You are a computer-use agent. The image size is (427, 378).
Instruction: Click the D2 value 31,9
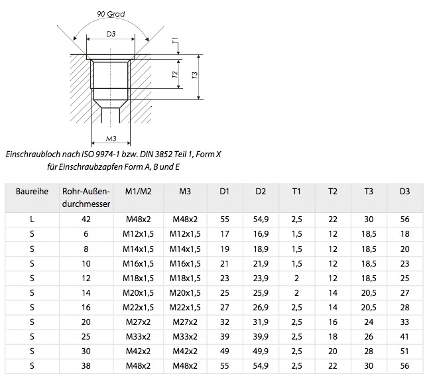click(x=261, y=322)
